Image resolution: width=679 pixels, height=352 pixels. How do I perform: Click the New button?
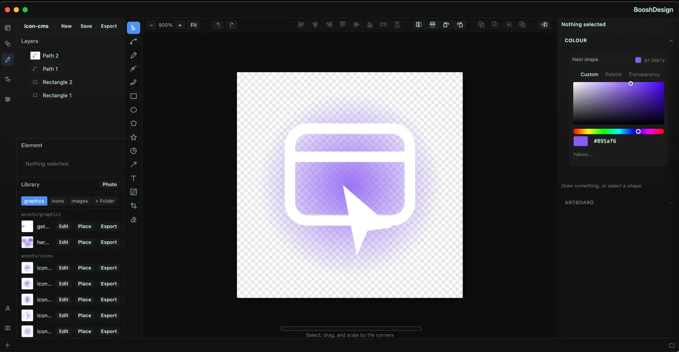tap(66, 26)
